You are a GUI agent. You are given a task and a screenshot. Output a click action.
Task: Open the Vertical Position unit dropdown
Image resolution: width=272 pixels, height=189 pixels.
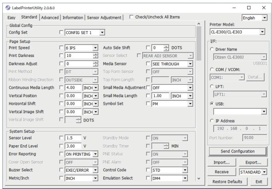point(91,96)
